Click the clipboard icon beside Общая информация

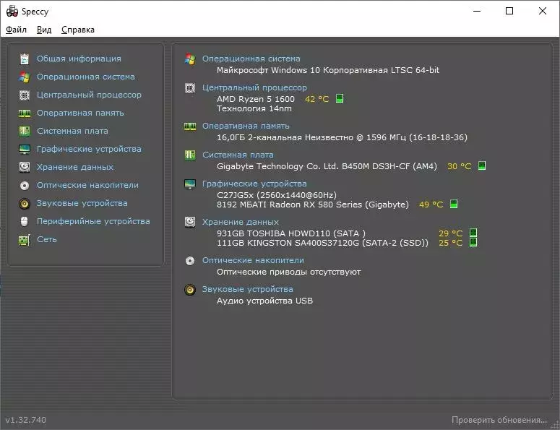25,59
